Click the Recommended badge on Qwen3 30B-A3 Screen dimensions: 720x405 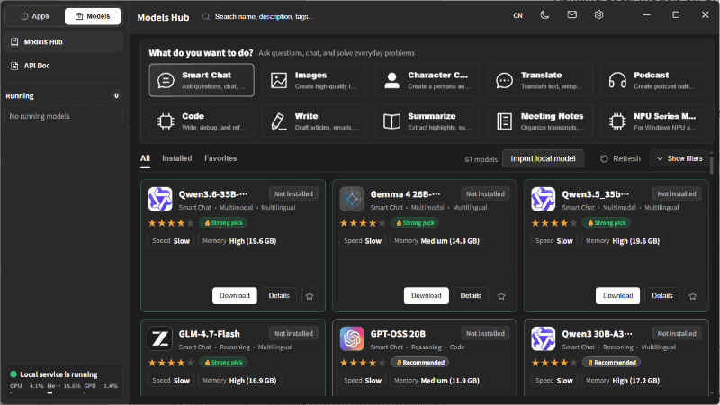point(612,363)
